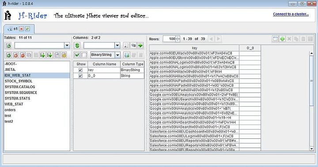Refresh the tables list
Screen dimensions: 318x167
pyautogui.click(x=8, y=45)
